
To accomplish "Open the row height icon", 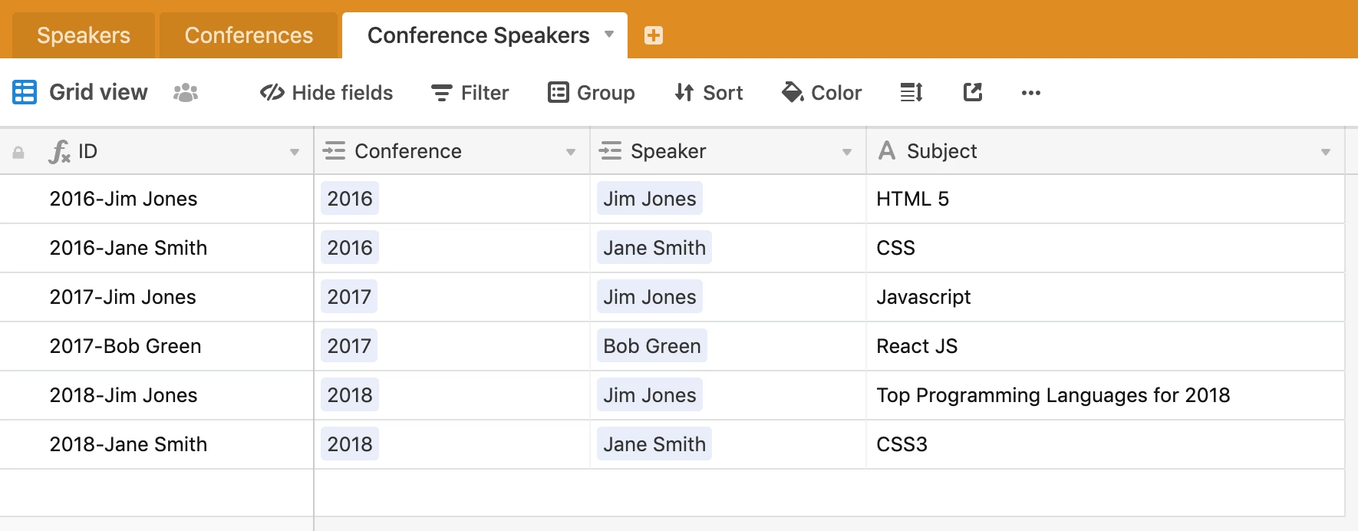I will click(911, 93).
